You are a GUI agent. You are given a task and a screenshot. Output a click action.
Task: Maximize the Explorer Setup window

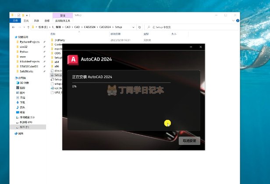pos(226,15)
